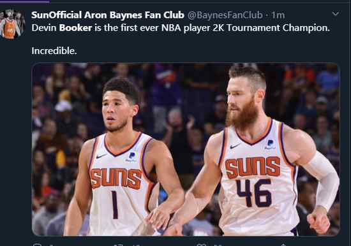This screenshot has width=351, height=246.
Task: Open the Baynes Fan Club profile avatar
Action: (x=12, y=25)
